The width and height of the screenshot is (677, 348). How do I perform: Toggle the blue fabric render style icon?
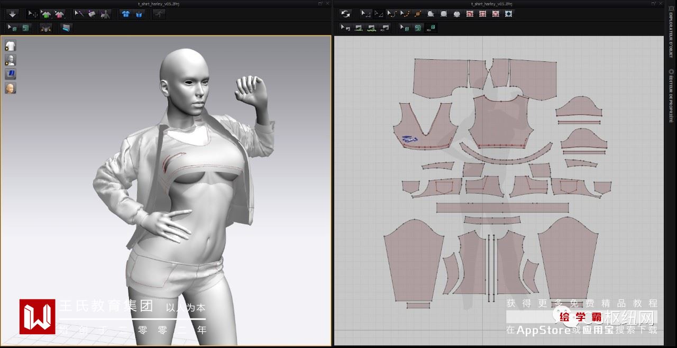pos(10,74)
